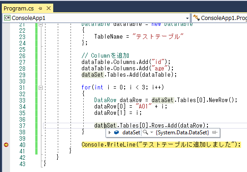
Task: Remove the breakpoint on line 40
Action: click(6, 145)
